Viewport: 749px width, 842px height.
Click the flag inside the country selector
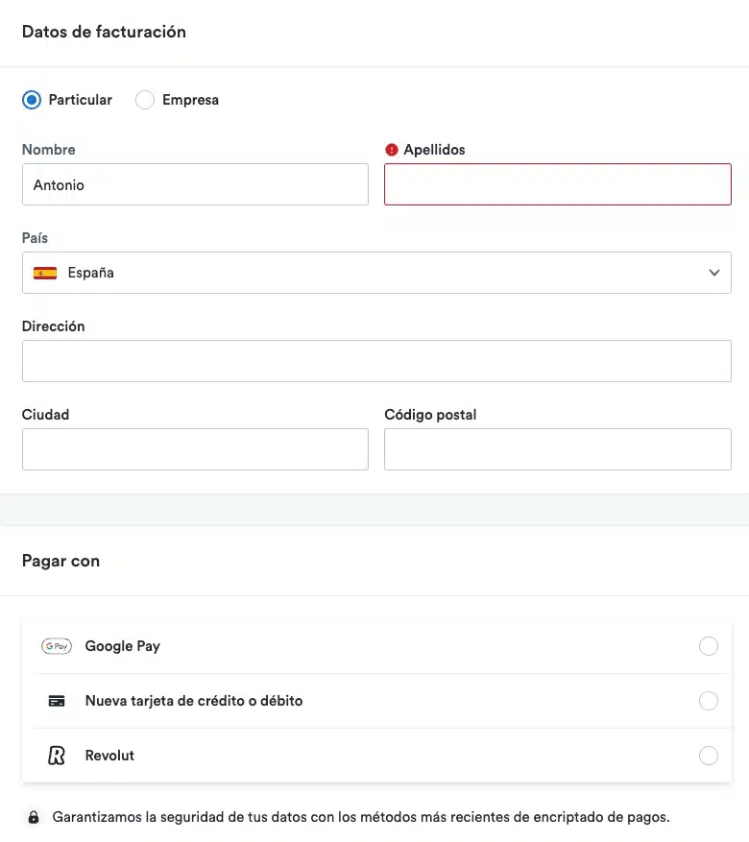(45, 272)
